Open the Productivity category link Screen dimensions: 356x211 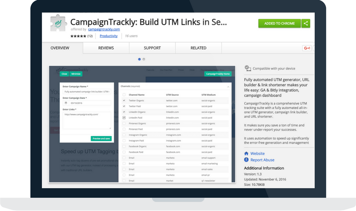(109, 36)
